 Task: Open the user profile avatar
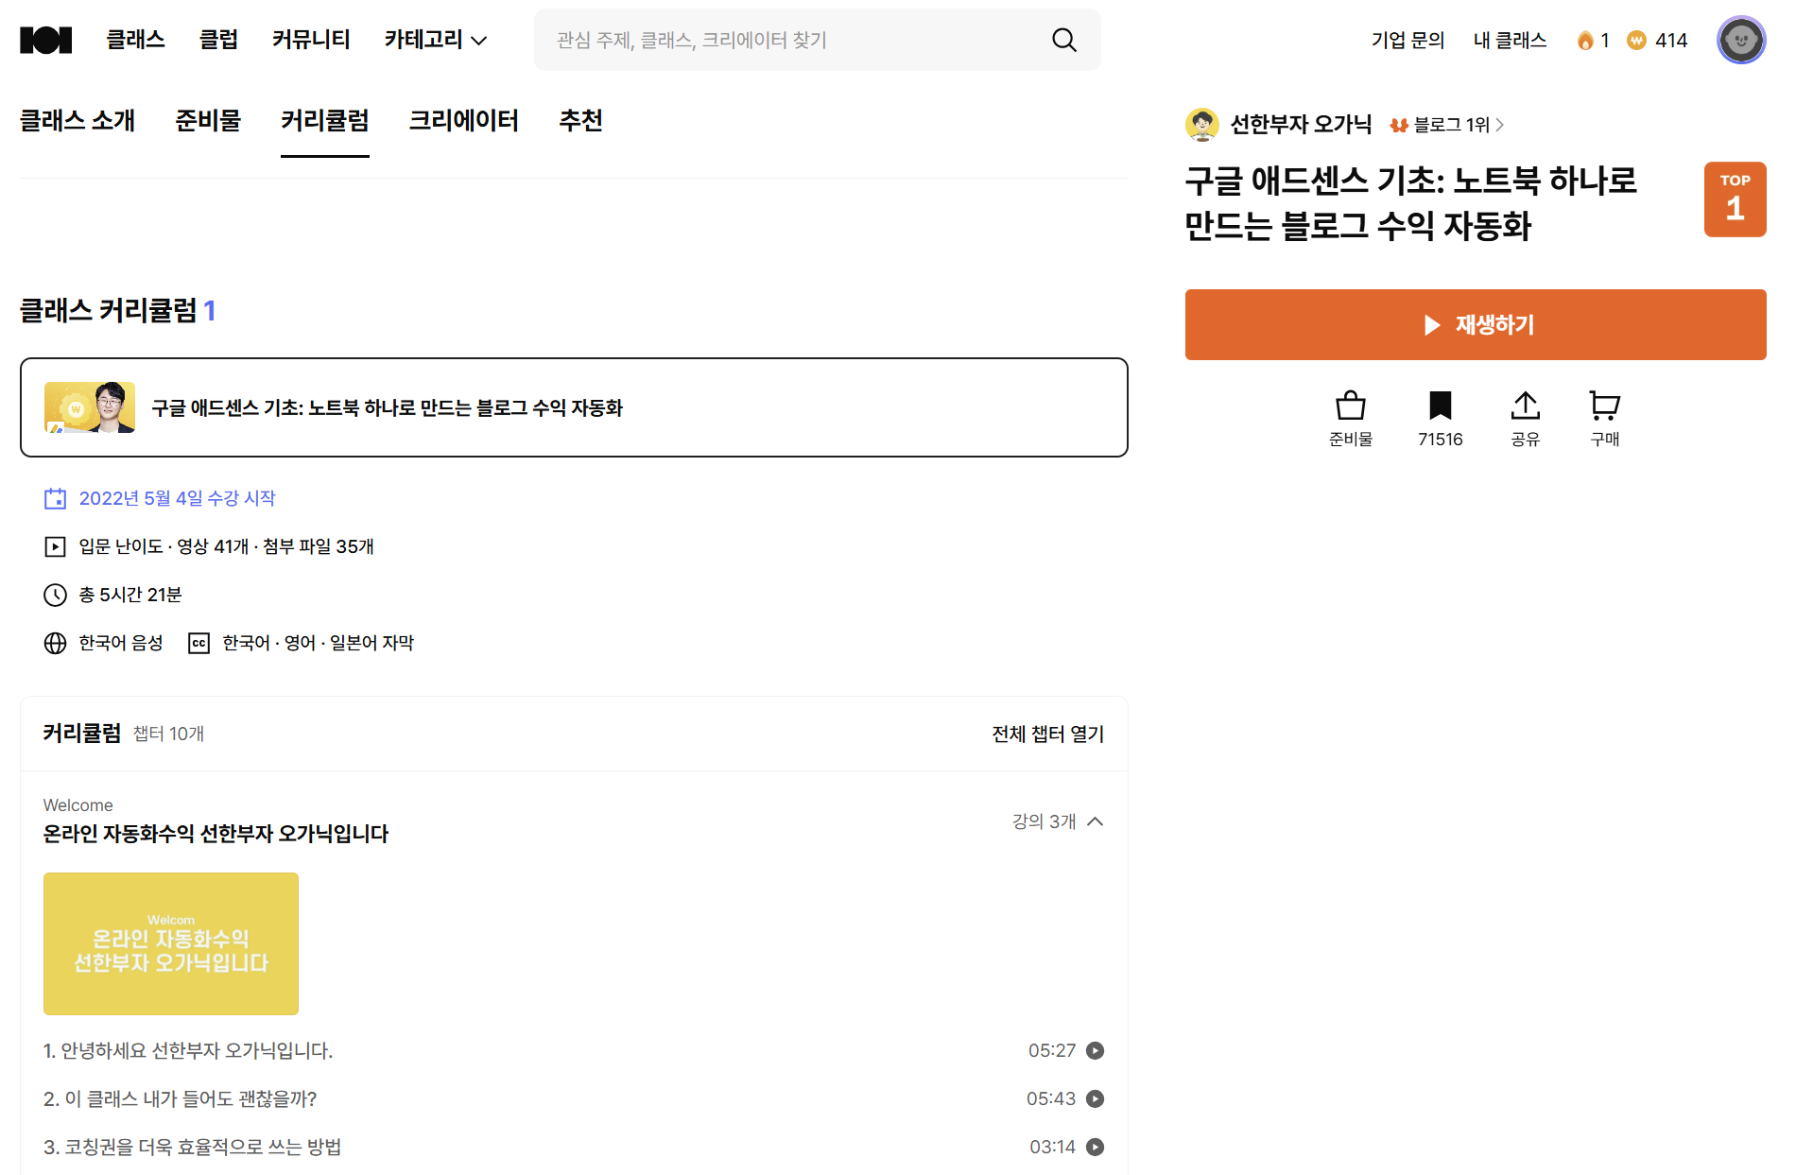1741,40
